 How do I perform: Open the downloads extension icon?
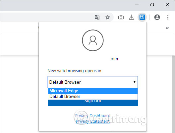pyautogui.click(x=132, y=17)
